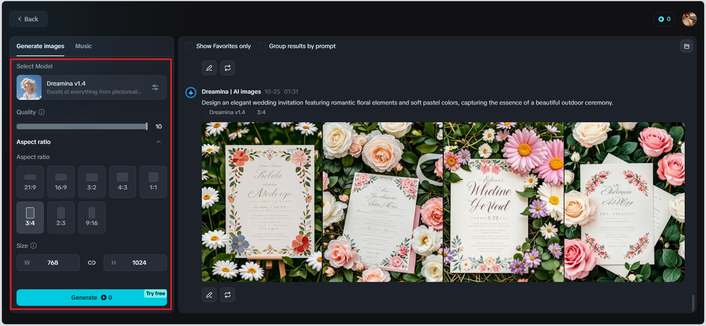Viewport: 706px width, 326px height.
Task: Switch to the Music tab
Action: 83,46
